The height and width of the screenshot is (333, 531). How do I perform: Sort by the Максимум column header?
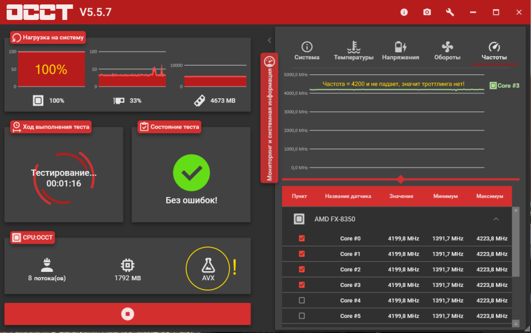[489, 196]
